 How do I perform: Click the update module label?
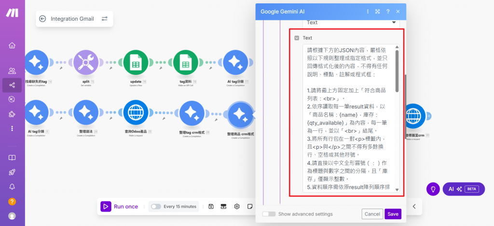click(136, 81)
